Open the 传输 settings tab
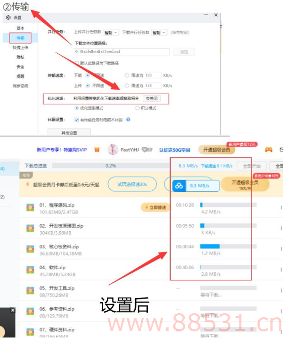This screenshot has width=286, height=339. (x=20, y=38)
